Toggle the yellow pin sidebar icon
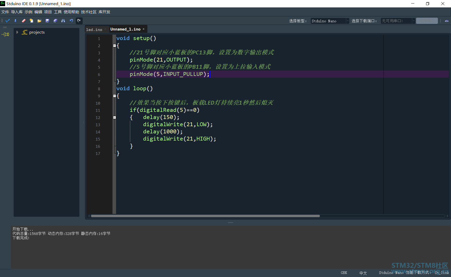This screenshot has height=277, width=451. [5, 34]
